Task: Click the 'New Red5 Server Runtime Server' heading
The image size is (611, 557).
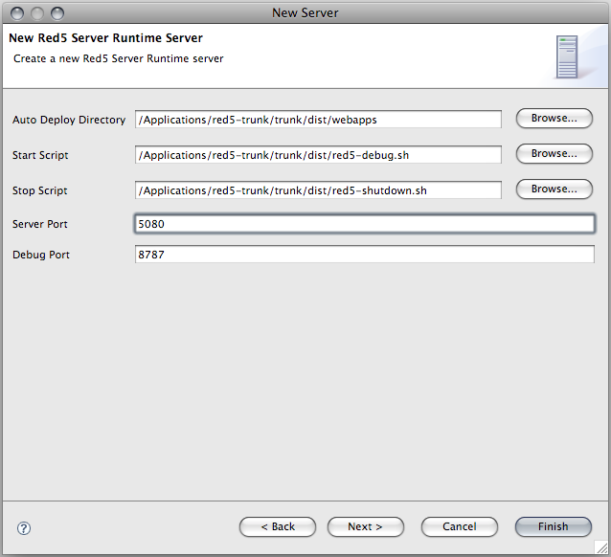Action: (105, 37)
